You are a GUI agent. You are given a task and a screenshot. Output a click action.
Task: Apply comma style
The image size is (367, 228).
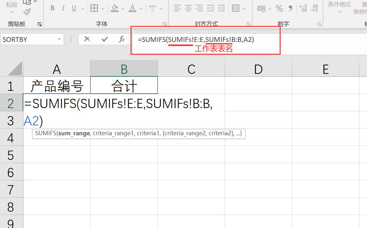[x=291, y=8]
